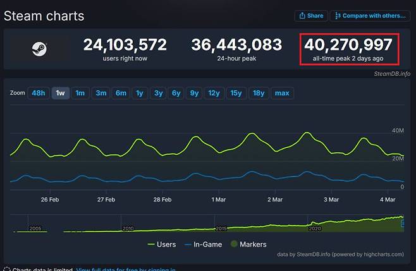Set zoom to 9y
Viewport: 416px width, 271px height.
(x=194, y=93)
